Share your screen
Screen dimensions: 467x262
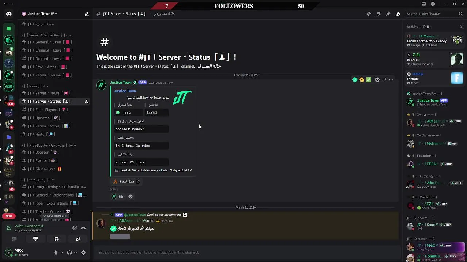click(35, 239)
